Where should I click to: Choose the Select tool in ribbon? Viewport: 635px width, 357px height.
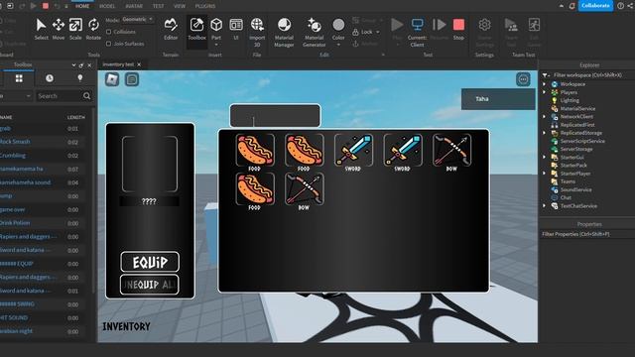(41, 29)
